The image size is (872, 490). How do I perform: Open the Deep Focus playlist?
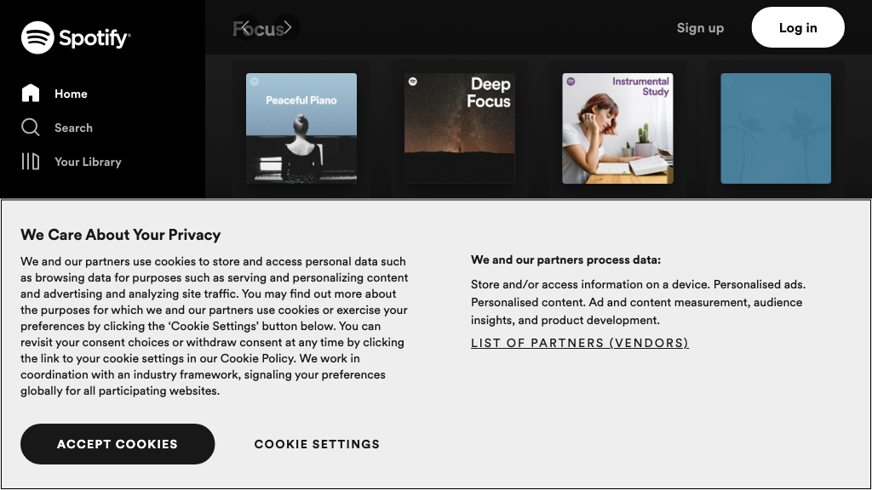click(459, 128)
